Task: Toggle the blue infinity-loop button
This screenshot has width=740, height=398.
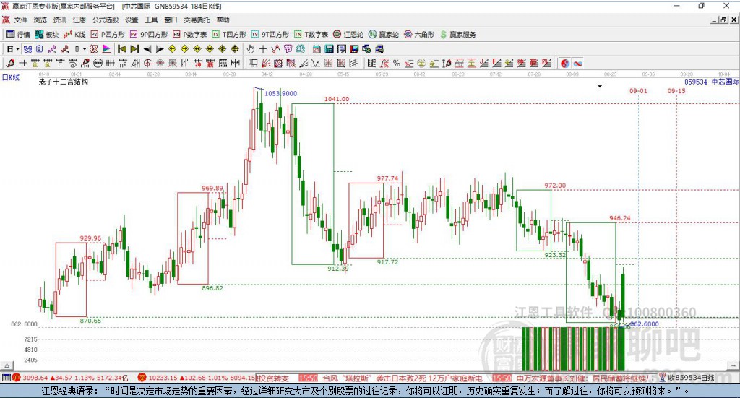Action: point(577,63)
